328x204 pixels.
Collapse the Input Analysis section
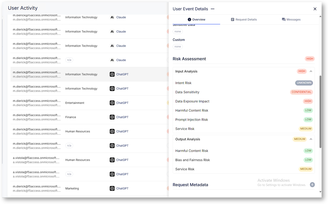311,71
